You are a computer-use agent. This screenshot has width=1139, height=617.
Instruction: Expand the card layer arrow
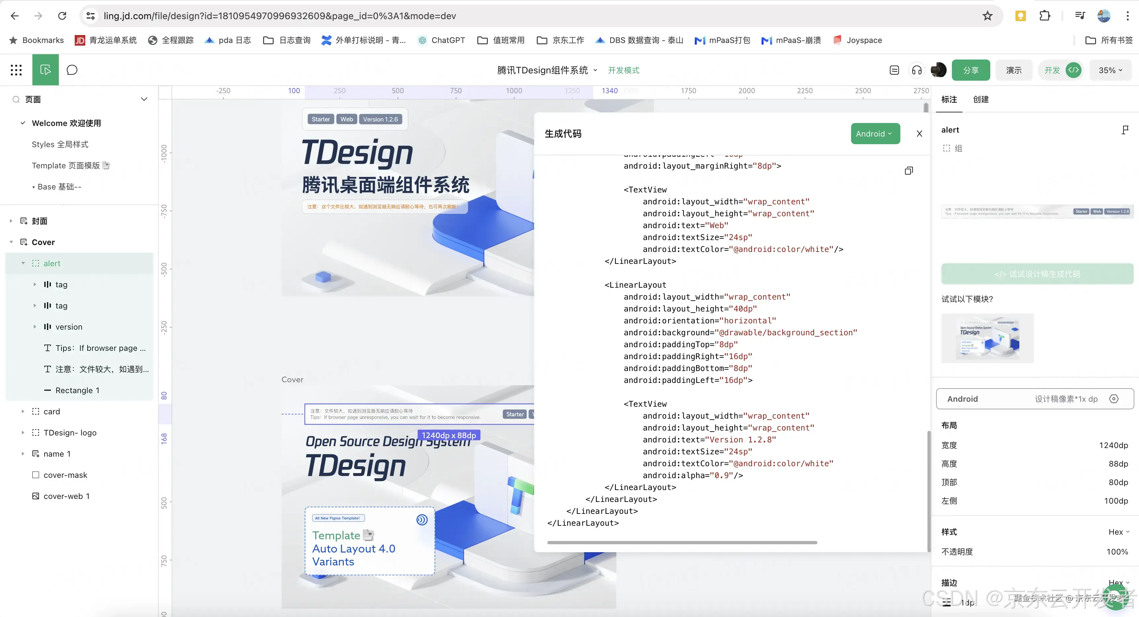point(23,411)
